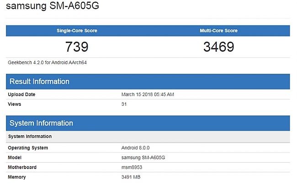Click the motherboard value msm8953
The image size is (297, 186).
coord(132,167)
